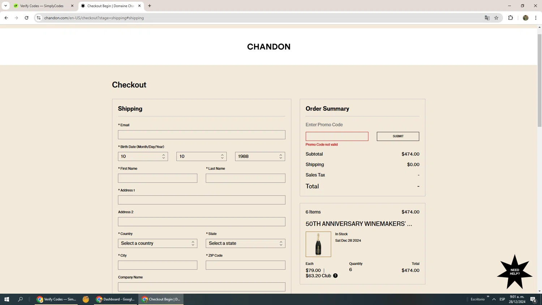Open the taskbar clock and date
Viewport: 542px width, 305px height.
click(x=517, y=299)
